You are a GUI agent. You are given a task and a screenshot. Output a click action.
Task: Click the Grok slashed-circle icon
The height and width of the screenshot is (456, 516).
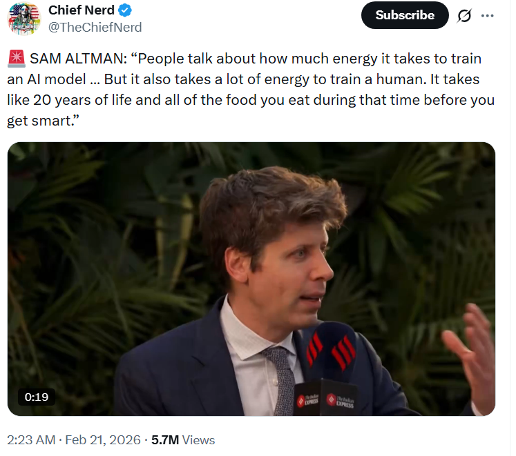click(x=464, y=15)
